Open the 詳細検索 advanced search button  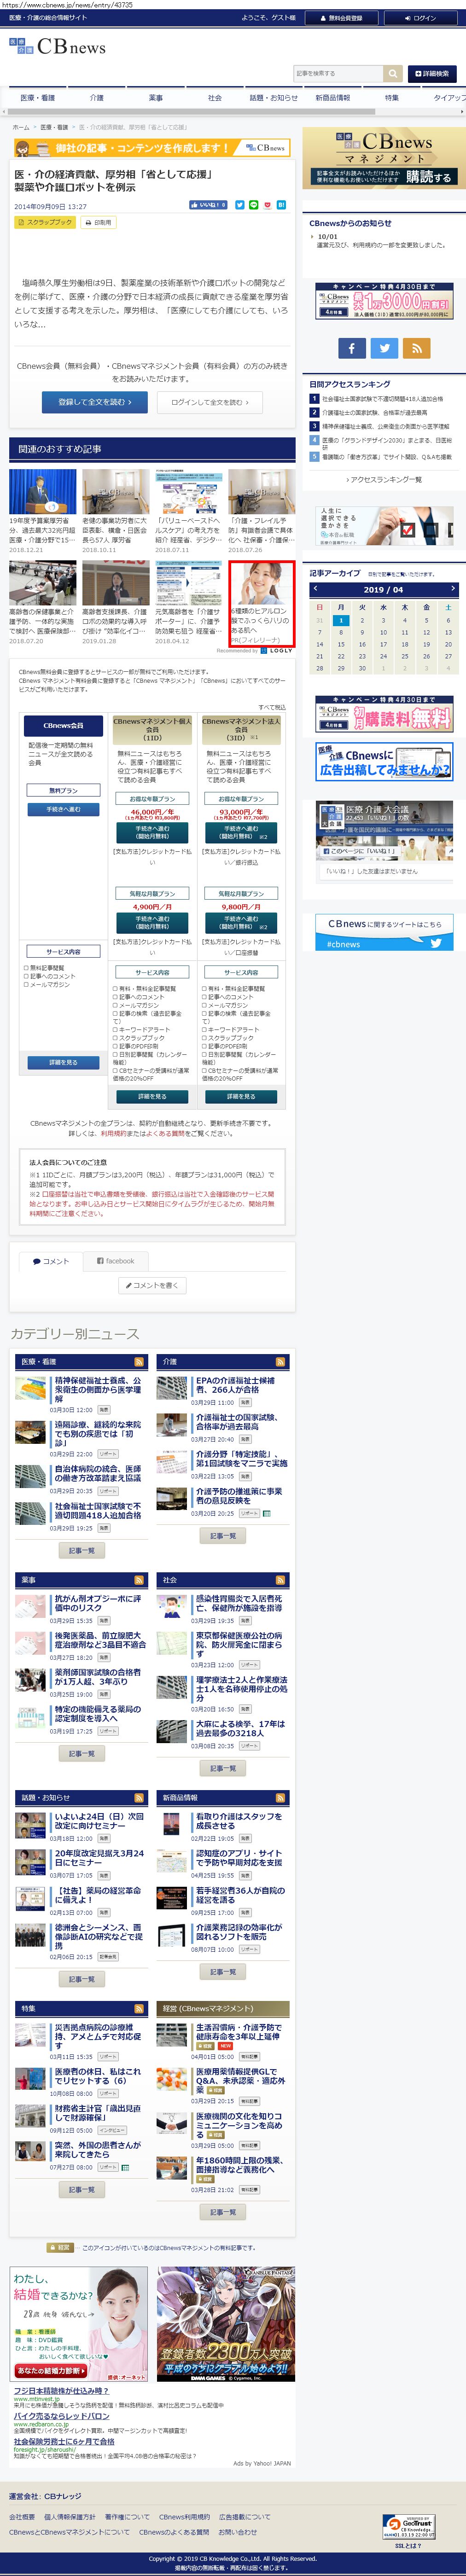tap(431, 73)
